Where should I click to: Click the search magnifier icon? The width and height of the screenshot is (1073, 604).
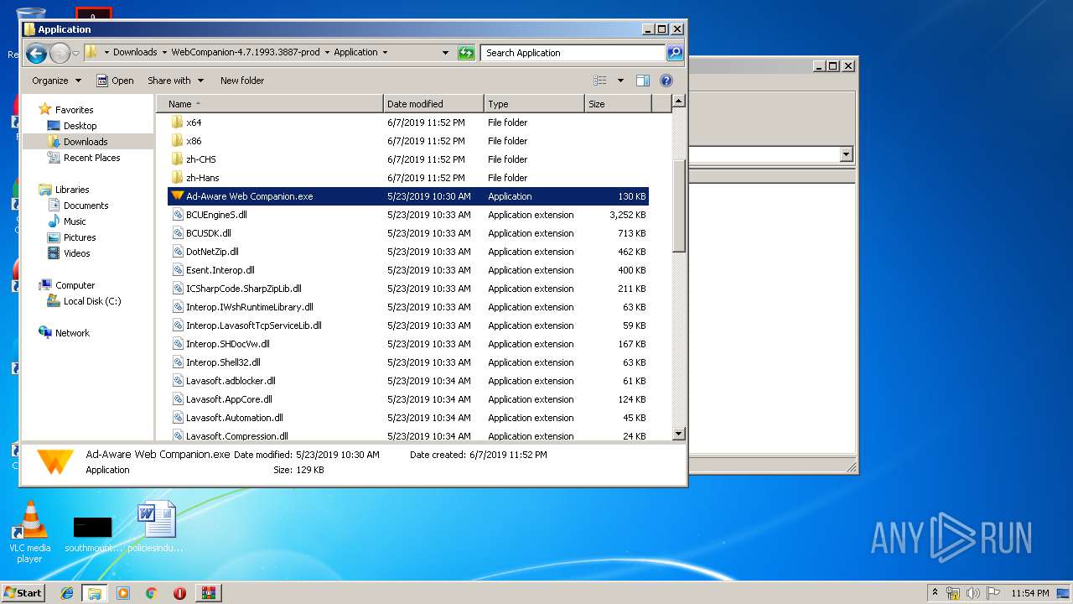click(x=674, y=53)
